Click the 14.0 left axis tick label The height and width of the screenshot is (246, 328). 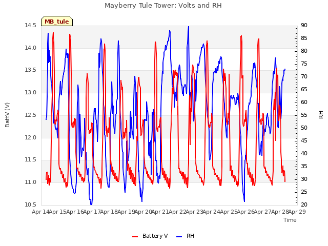tap(31, 48)
